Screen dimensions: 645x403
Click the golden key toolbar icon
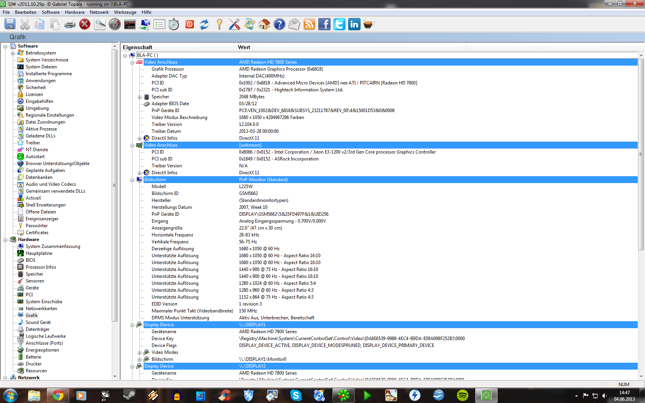pos(219,24)
